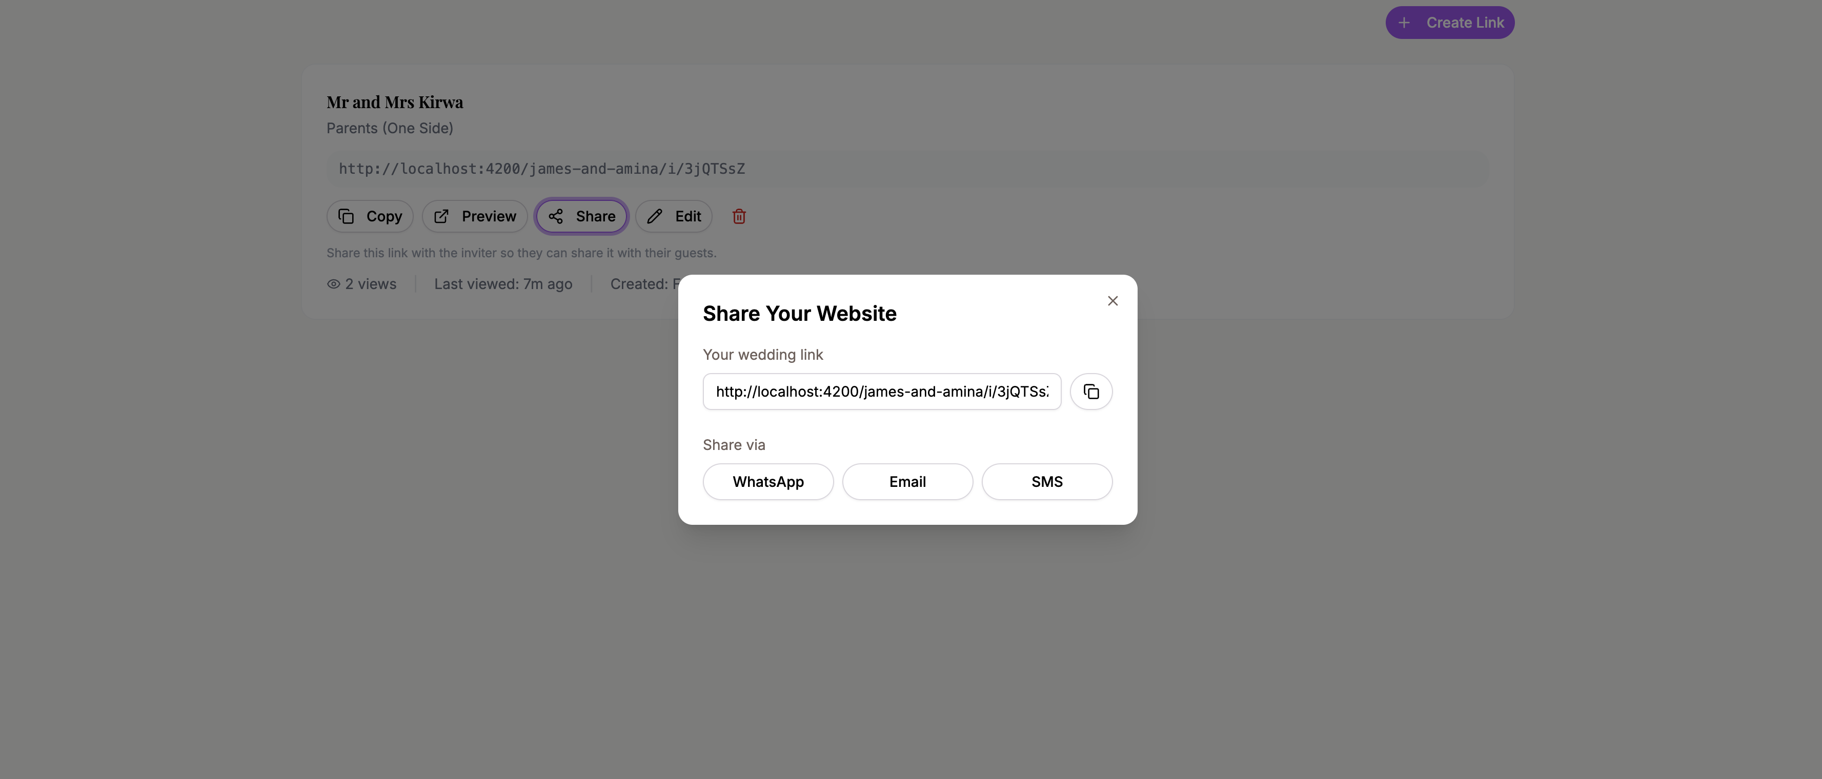This screenshot has height=779, width=1822.
Task: Click the localhost link text on the card
Action: pyautogui.click(x=541, y=168)
